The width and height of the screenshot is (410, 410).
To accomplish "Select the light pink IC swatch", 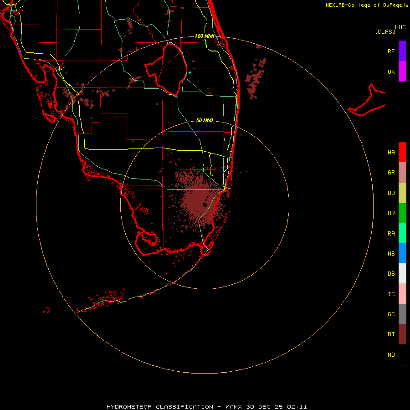I will point(402,294).
